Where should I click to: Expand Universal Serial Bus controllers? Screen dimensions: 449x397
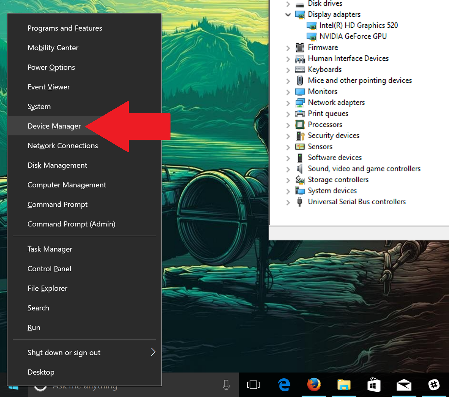pyautogui.click(x=288, y=202)
